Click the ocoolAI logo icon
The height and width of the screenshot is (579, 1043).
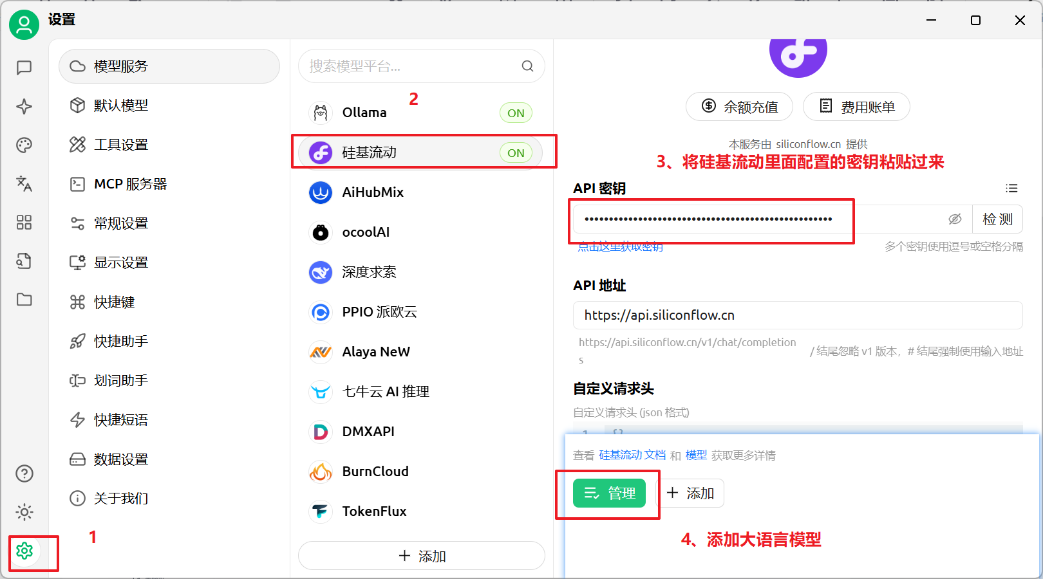[321, 232]
